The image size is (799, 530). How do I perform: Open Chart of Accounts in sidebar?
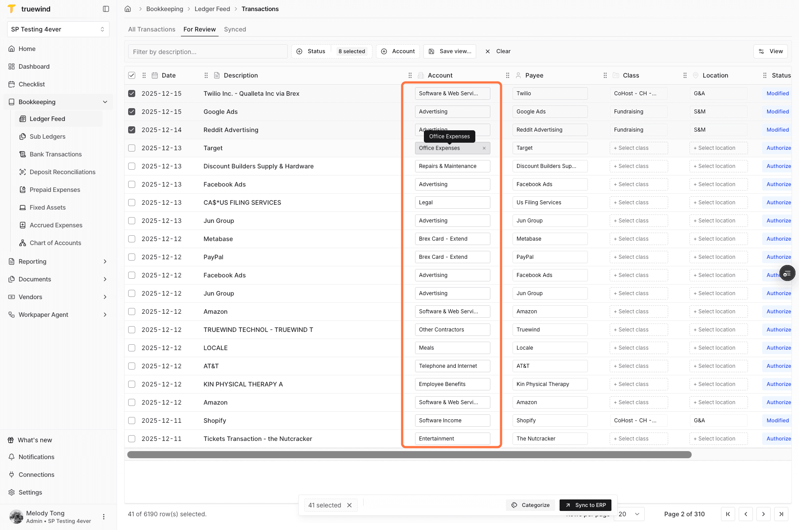(59, 243)
